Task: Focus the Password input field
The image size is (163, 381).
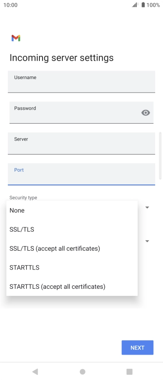Action: (x=81, y=112)
